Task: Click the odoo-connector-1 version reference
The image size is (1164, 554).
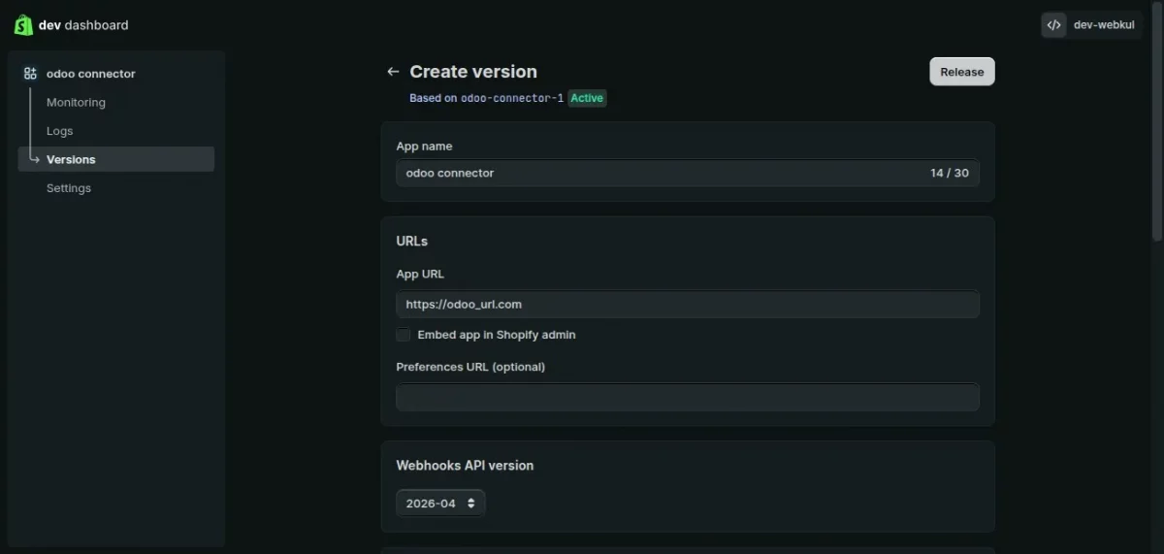Action: [512, 98]
